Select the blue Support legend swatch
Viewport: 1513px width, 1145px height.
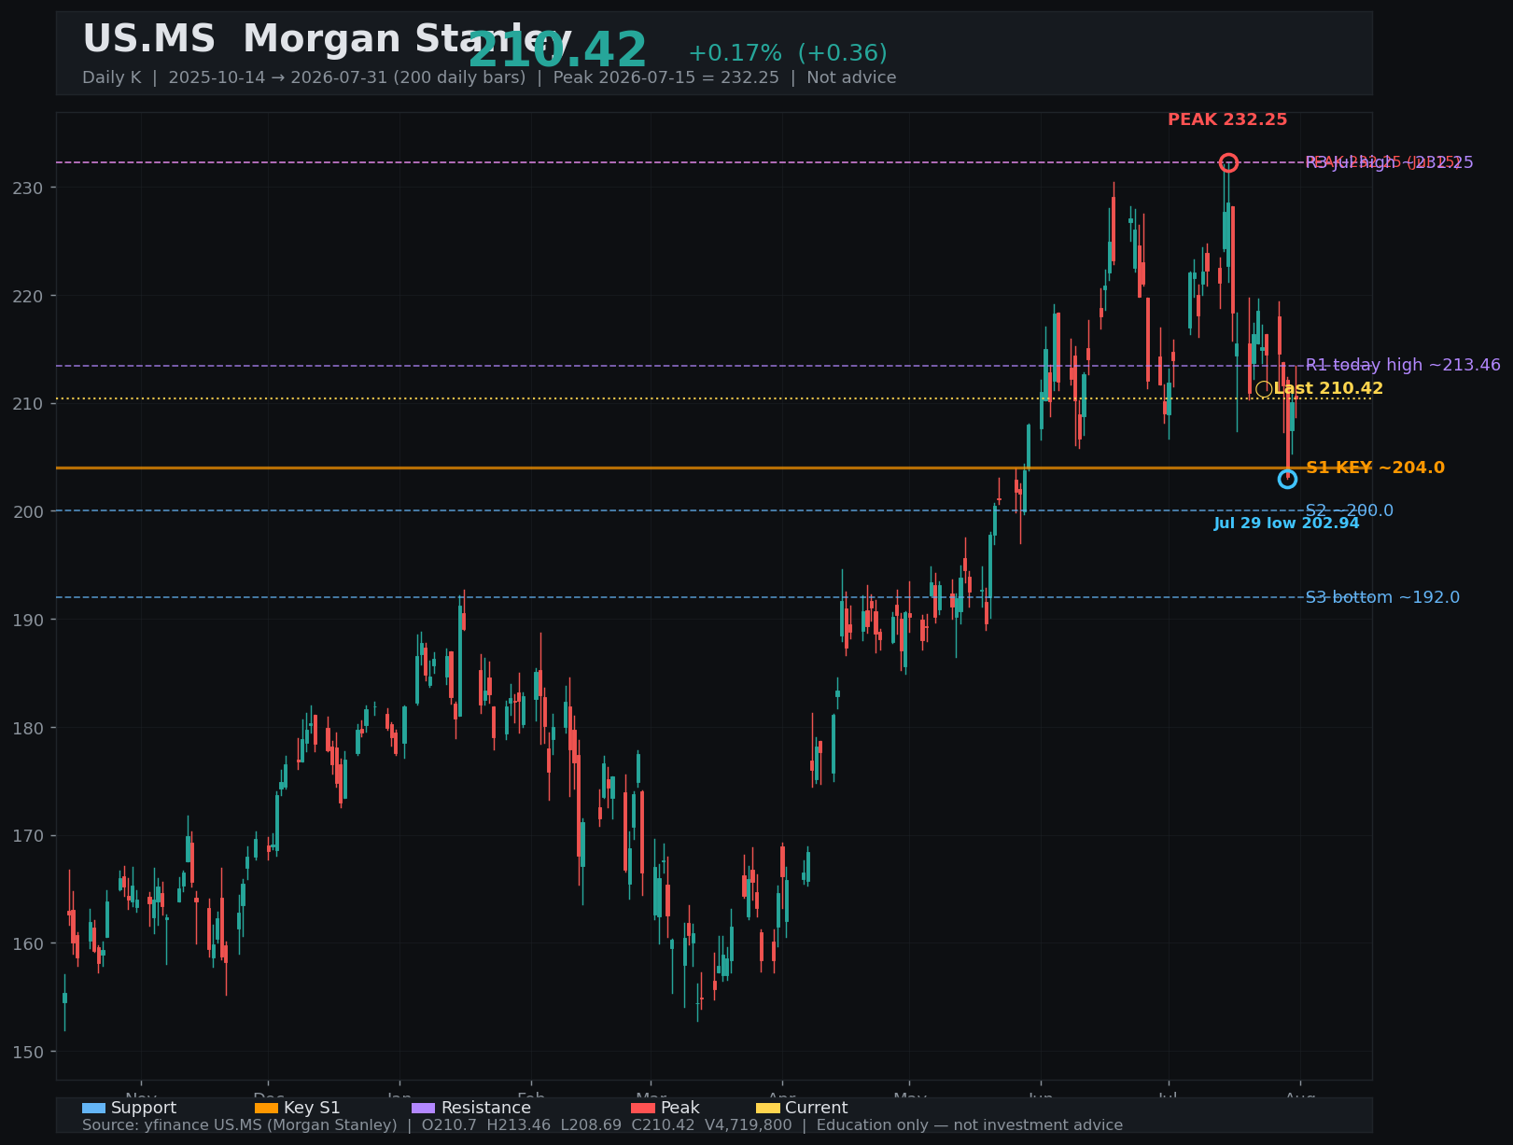point(93,1109)
